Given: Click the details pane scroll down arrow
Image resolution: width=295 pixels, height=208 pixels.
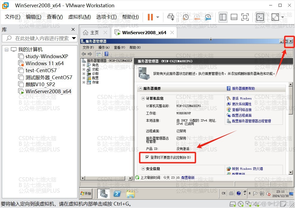Looking at the screenshot, I should [290, 172].
